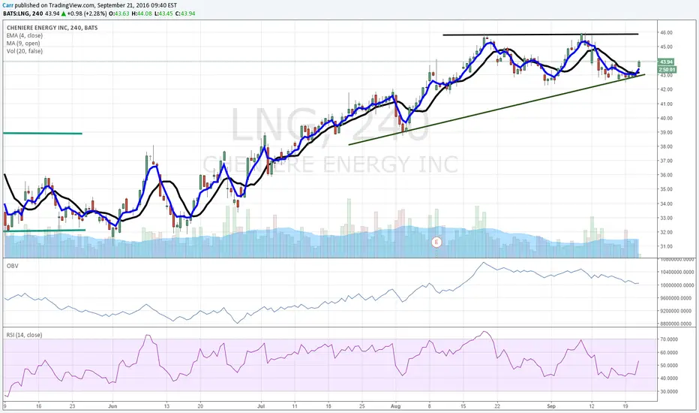Click the 'RSI (14, close)' pane label
The width and height of the screenshot is (699, 413).
[24, 335]
